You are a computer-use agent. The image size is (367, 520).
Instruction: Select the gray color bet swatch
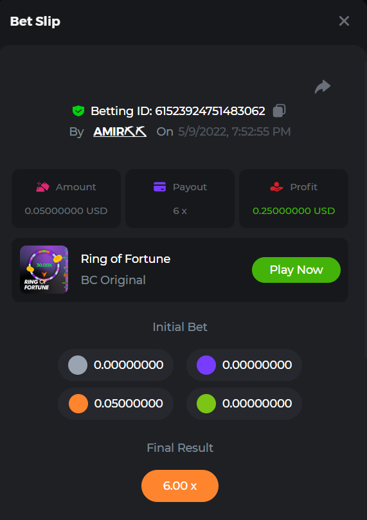pyautogui.click(x=78, y=365)
